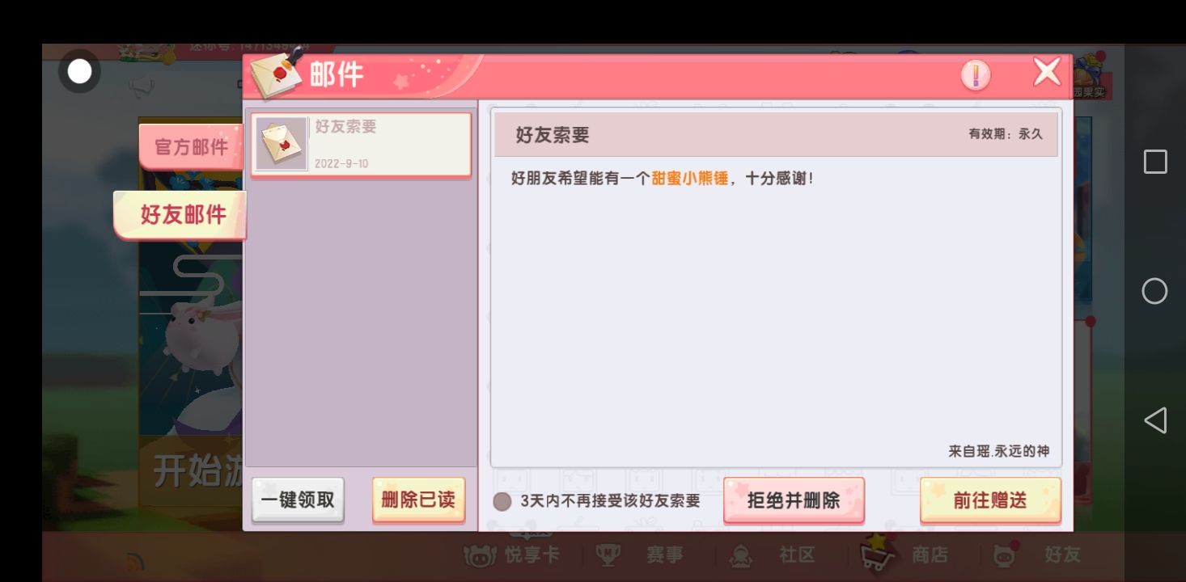The image size is (1186, 582).
Task: Tap the Android home circle button
Action: (1154, 291)
